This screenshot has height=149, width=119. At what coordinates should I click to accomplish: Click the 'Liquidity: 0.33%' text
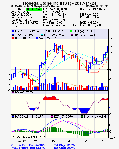click(21, 20)
